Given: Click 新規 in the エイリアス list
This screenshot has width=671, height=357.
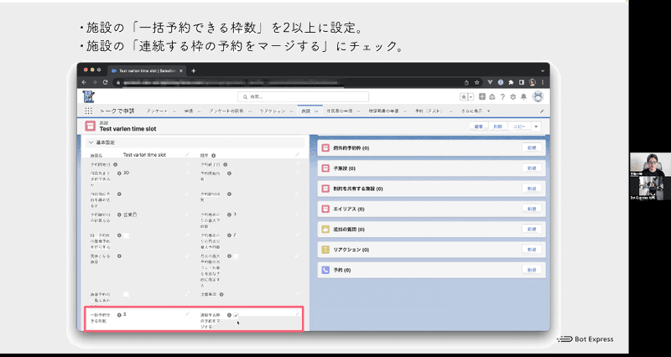Looking at the screenshot, I should point(532,209).
